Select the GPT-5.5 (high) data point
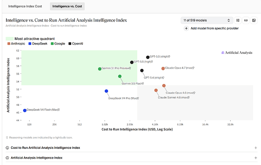Screen dimensions: 261x165 pyautogui.click(x=132, y=63)
